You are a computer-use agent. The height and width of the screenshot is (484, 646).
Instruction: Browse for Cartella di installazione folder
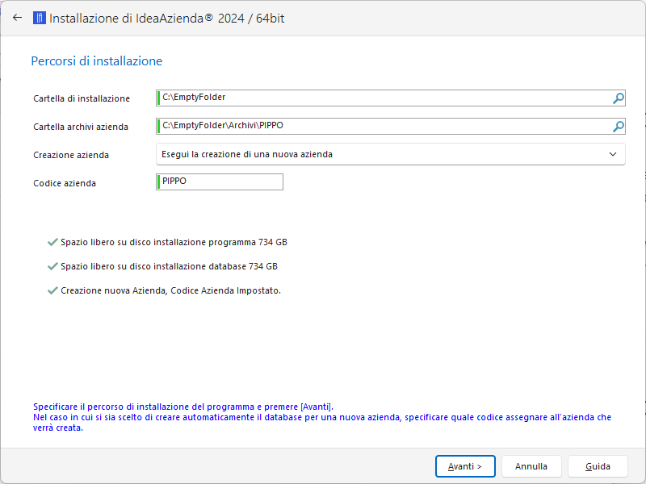(618, 98)
